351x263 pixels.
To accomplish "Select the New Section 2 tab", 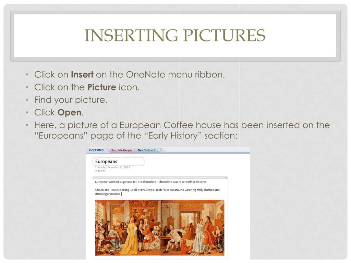I will click(x=146, y=150).
